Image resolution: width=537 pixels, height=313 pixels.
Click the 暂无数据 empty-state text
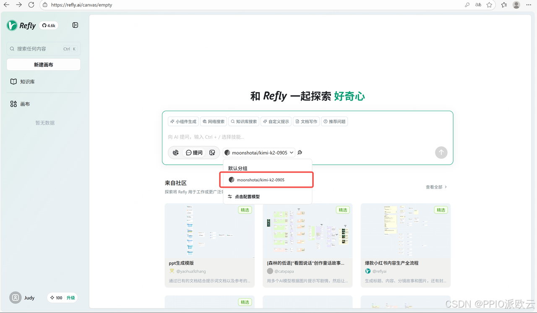tap(45, 123)
